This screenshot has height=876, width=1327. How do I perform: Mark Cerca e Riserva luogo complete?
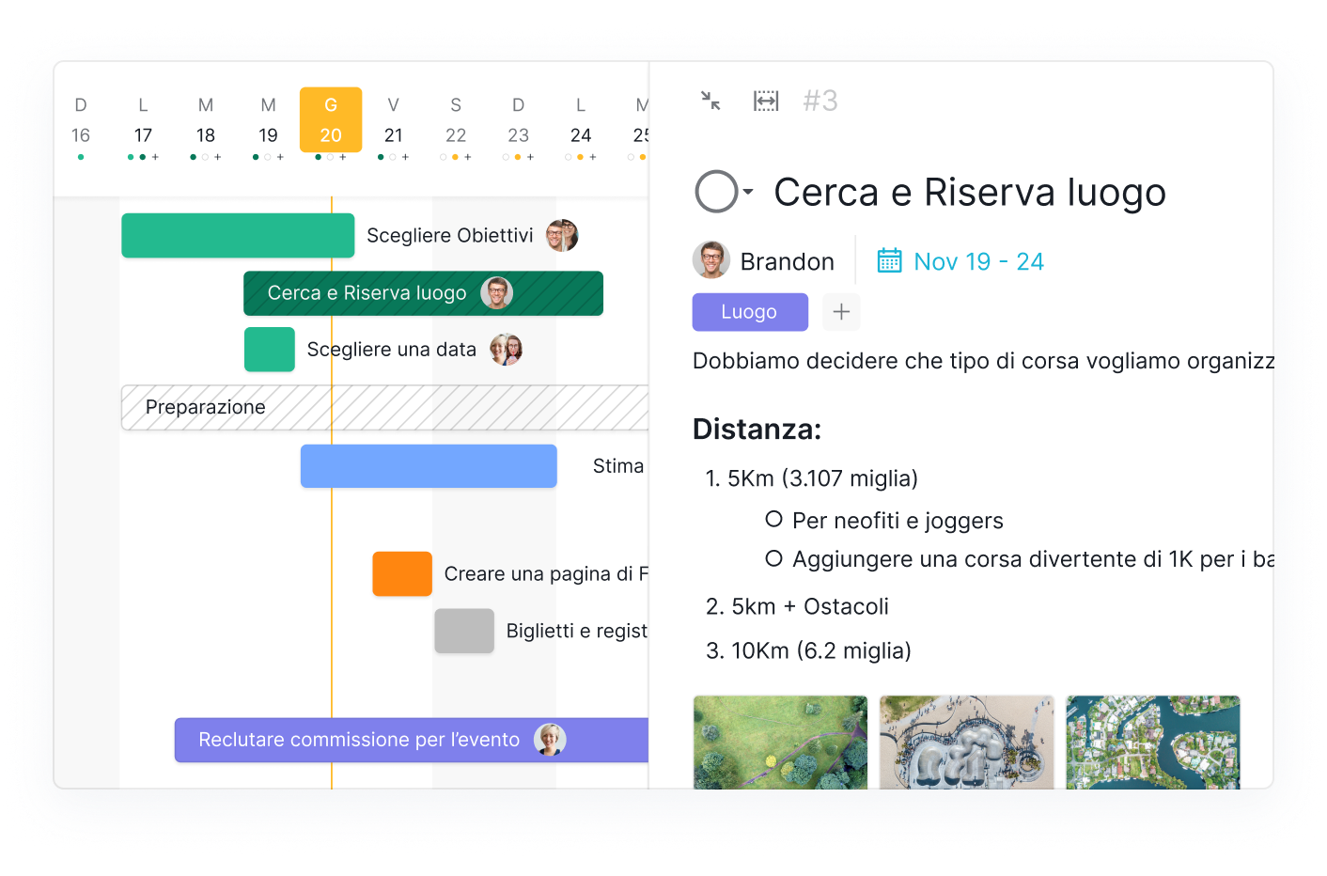click(716, 192)
